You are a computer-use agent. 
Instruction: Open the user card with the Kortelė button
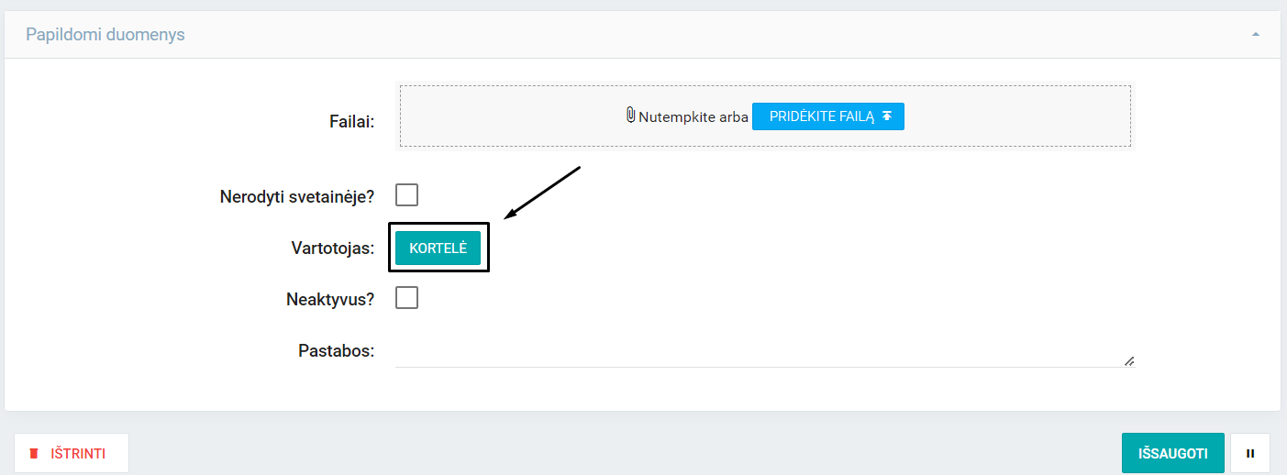(x=438, y=248)
